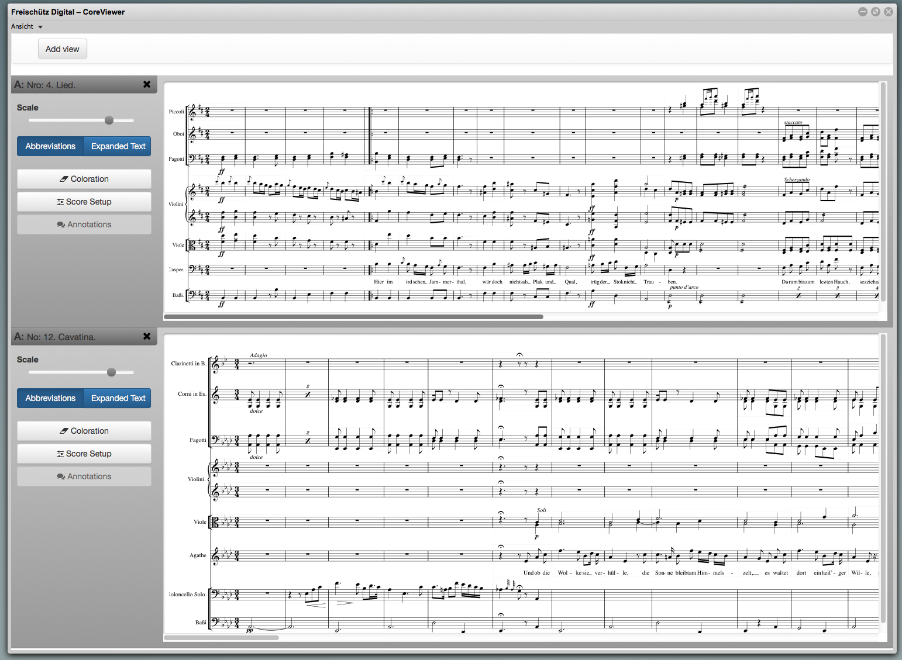Click the Violoncello Solo staff label
The image size is (902, 660).
coord(187,595)
